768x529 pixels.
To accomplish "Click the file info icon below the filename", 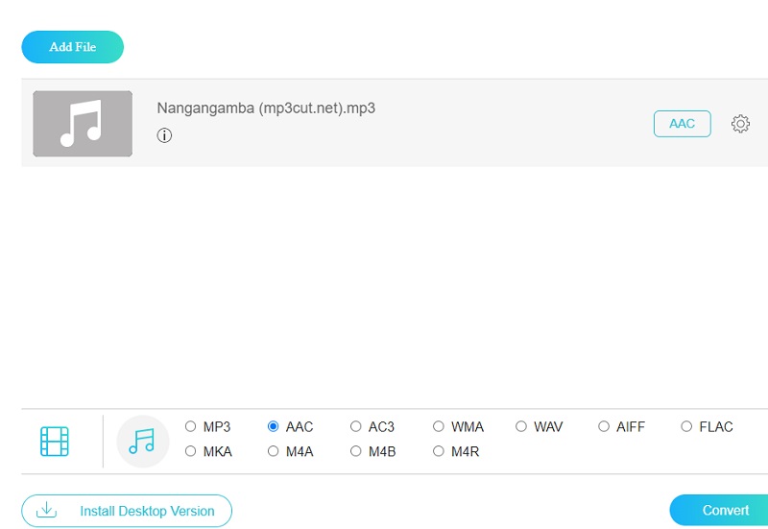I will coord(164,135).
